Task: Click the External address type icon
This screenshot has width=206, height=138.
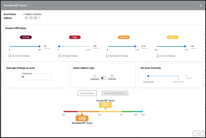Action: coord(95,76)
